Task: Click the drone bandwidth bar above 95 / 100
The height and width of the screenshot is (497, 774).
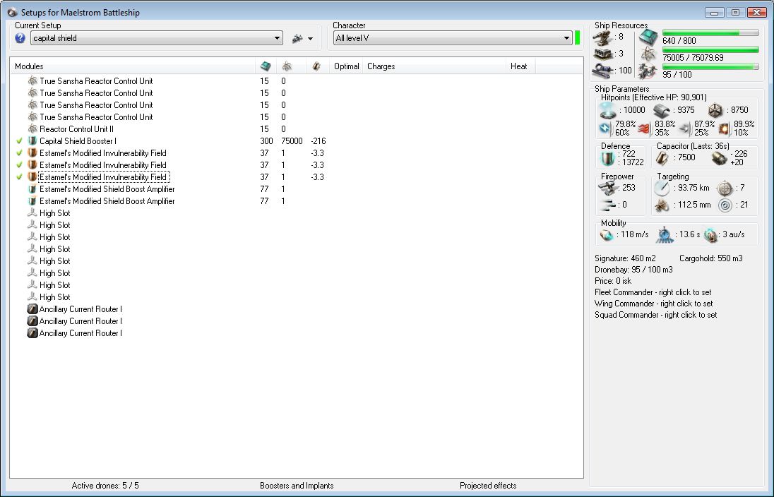Action: 710,66
